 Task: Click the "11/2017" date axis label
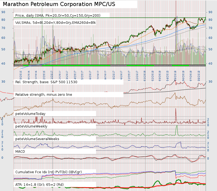[129, 76]
